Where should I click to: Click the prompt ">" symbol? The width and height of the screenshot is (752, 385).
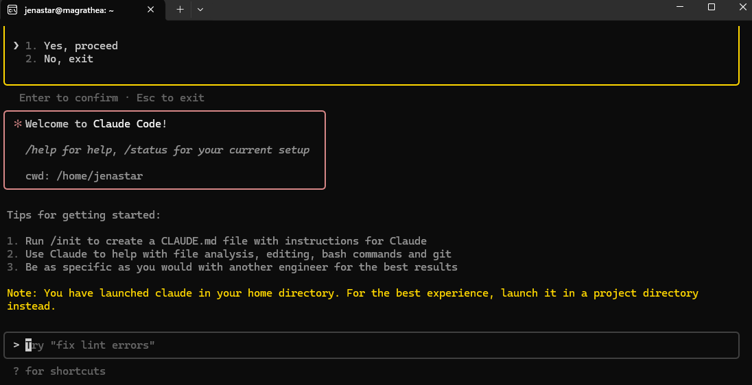(x=16, y=345)
